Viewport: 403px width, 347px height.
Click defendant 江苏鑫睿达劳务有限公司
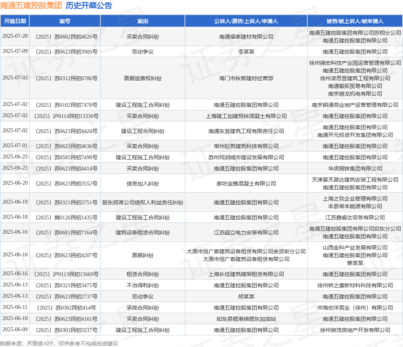[x=355, y=217]
